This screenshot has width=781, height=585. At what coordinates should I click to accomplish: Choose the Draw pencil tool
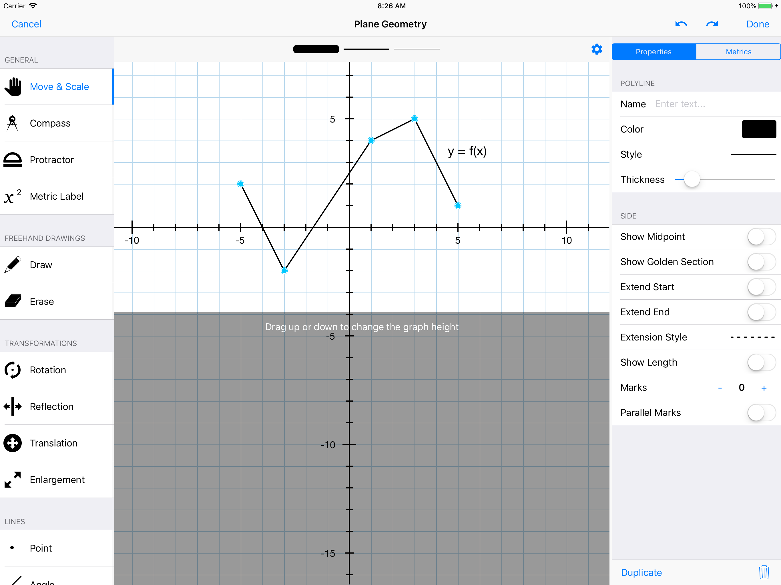[12, 265]
